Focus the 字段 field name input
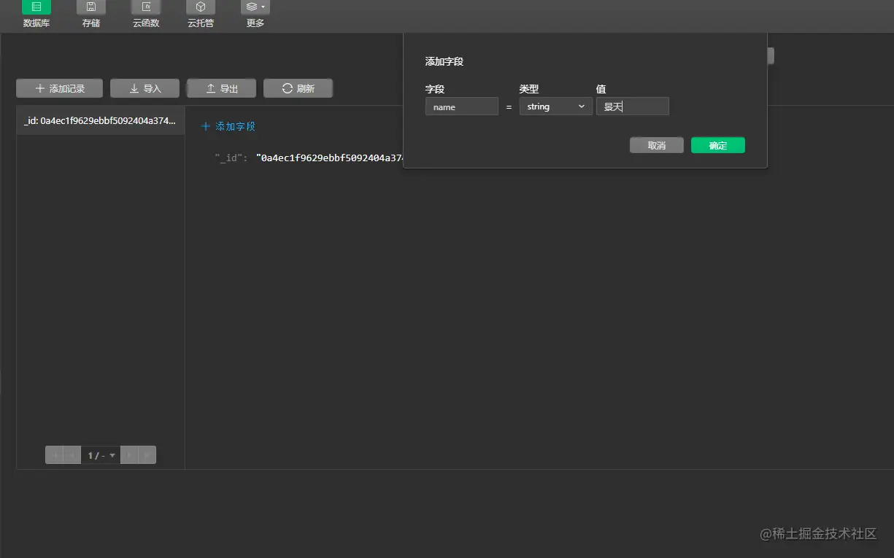This screenshot has height=558, width=894. tap(462, 106)
